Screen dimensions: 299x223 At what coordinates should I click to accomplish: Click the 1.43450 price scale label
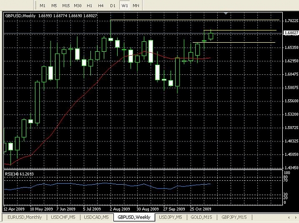tap(291, 167)
